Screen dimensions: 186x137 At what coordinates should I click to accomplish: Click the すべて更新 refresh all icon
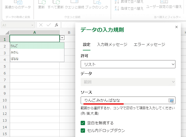56,2
